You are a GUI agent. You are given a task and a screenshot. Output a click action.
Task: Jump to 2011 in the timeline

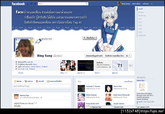coord(140,19)
